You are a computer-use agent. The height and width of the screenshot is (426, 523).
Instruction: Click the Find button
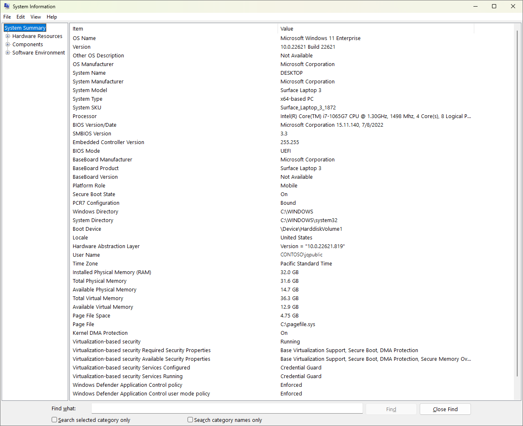(x=391, y=409)
